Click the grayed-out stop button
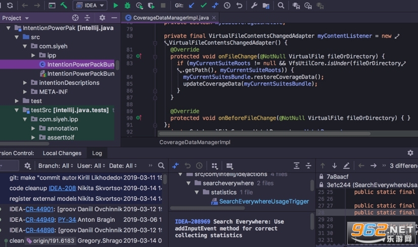This screenshot has width=418, height=247. point(163,6)
